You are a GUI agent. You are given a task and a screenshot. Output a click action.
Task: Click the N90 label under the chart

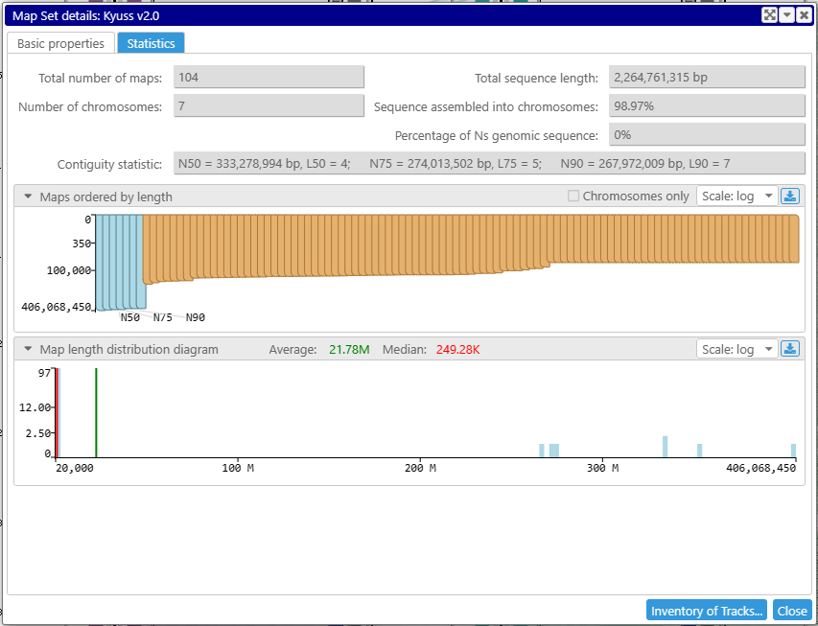click(x=196, y=317)
